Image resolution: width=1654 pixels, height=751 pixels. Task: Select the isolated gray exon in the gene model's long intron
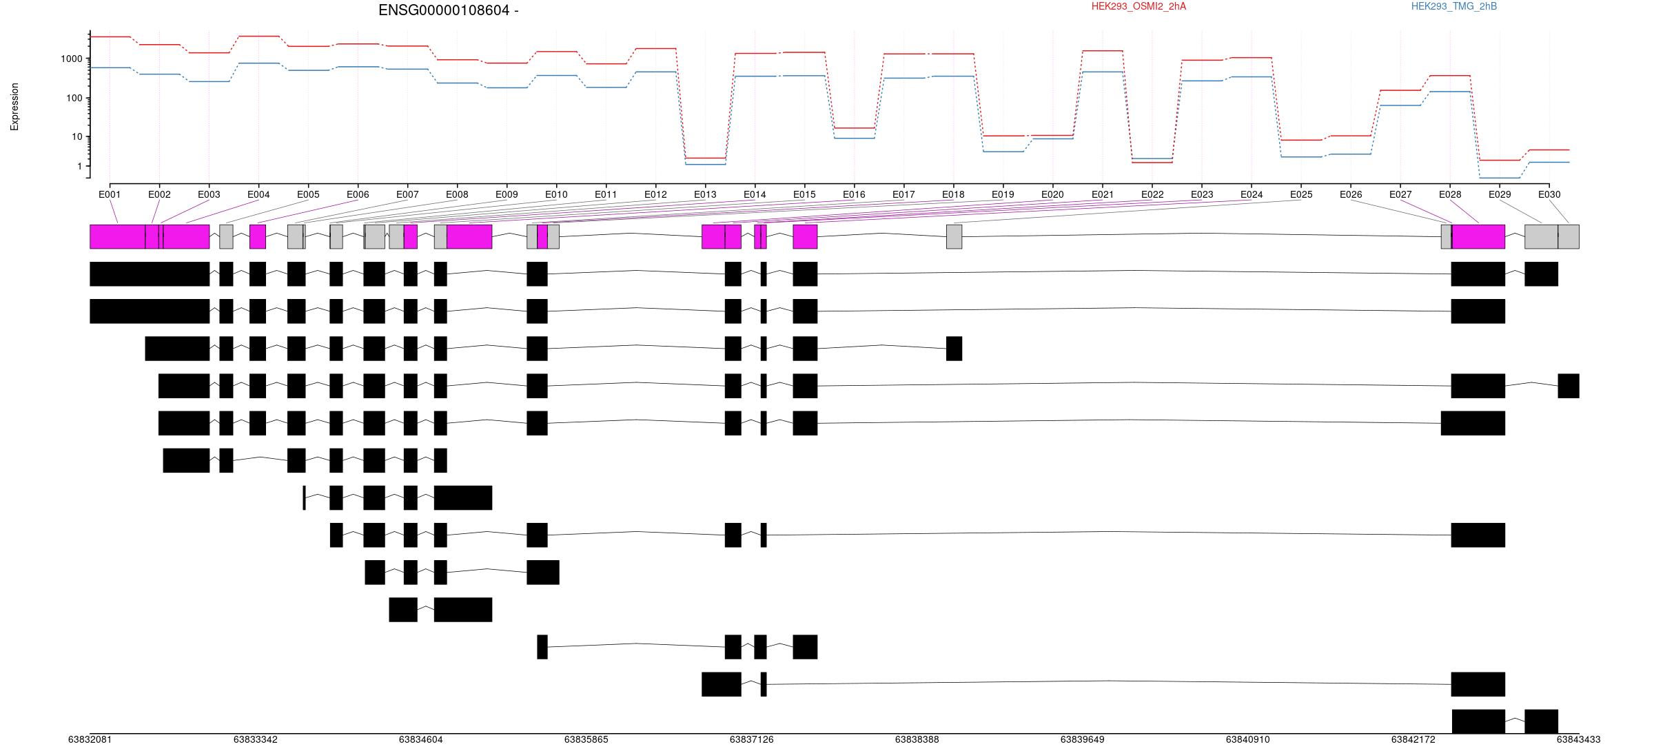click(954, 236)
